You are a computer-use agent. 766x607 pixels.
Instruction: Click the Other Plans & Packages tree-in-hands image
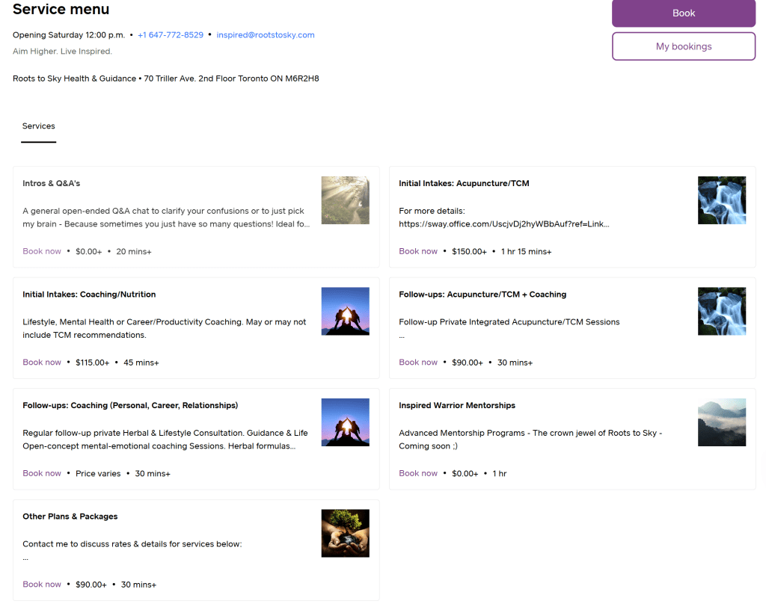pyautogui.click(x=345, y=533)
